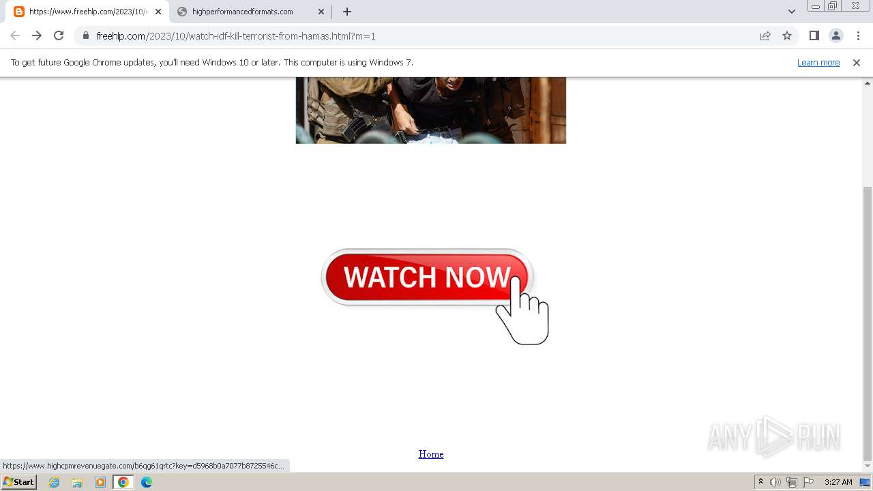The image size is (873, 491).
Task: Click the show desktop button
Action: click(x=865, y=482)
